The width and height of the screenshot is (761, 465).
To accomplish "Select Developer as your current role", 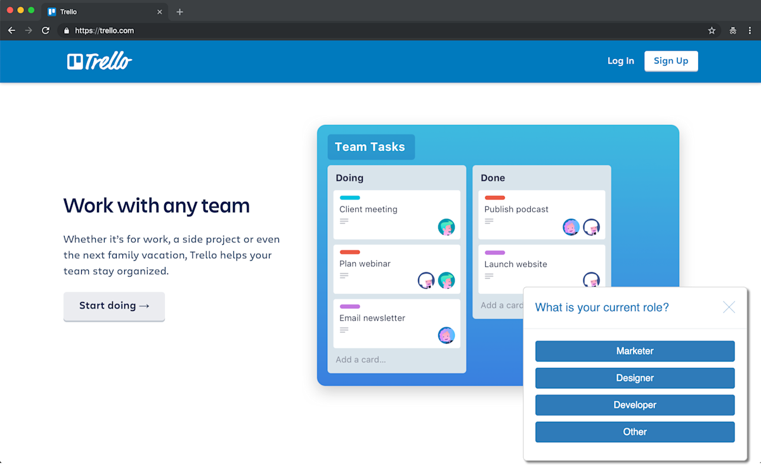I will pos(635,405).
